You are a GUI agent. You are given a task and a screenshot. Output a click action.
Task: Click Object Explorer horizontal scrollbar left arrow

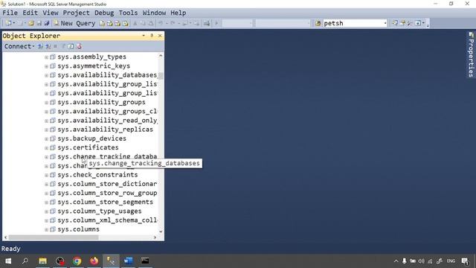click(5, 237)
